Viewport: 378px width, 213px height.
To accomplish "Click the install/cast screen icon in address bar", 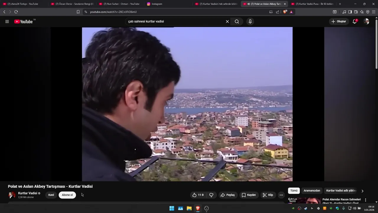I will click(x=271, y=12).
